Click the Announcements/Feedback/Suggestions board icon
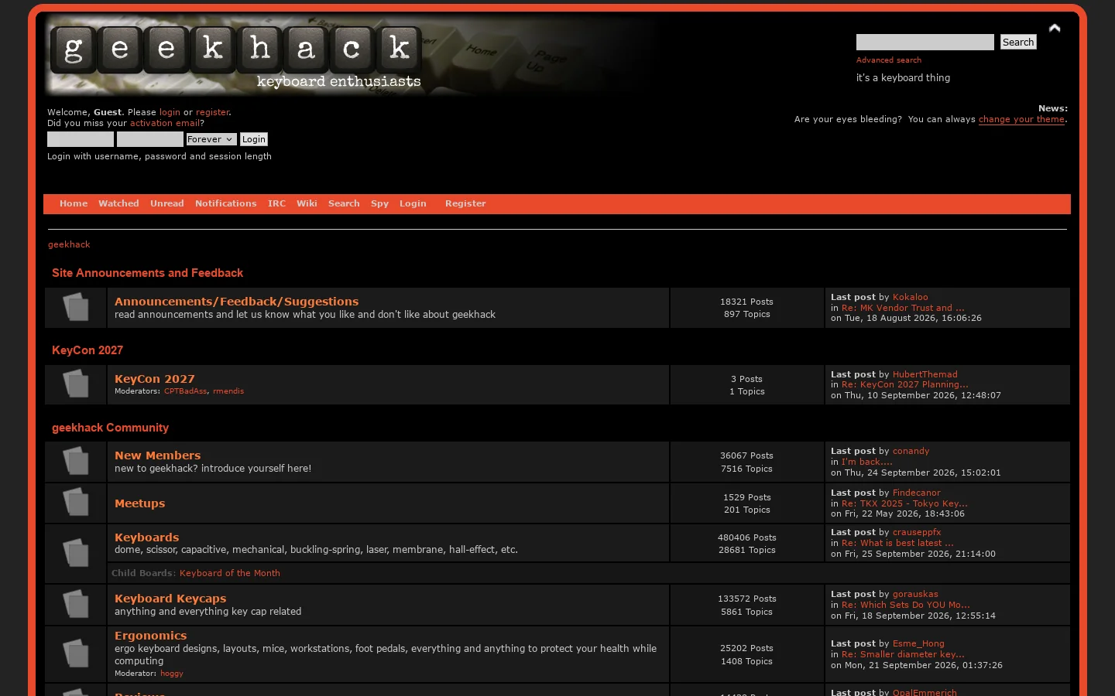This screenshot has width=1115, height=696. click(75, 307)
